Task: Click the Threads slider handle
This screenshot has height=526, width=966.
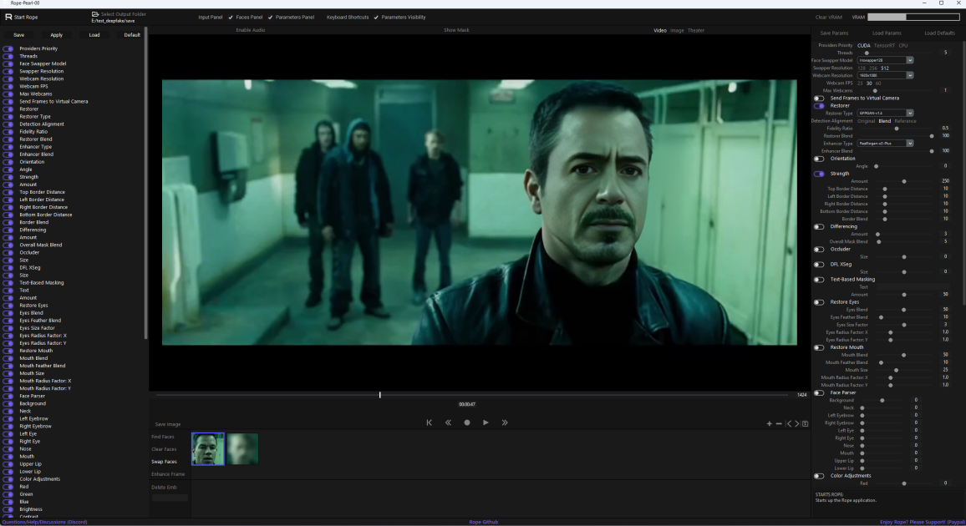Action: click(x=867, y=53)
